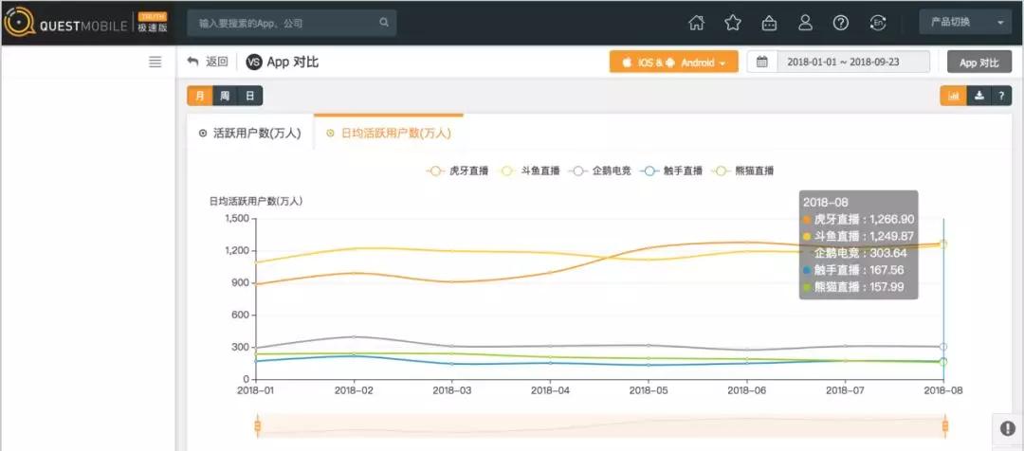The image size is (1024, 451).
Task: Click tooltip value 斗鱼直播 : 1,249.87
Action: 858,236
